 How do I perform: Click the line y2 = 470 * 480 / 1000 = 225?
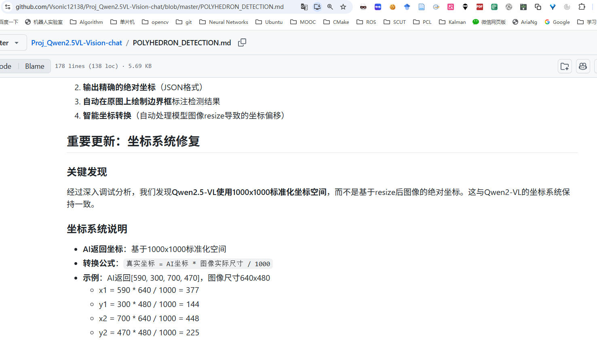149,333
